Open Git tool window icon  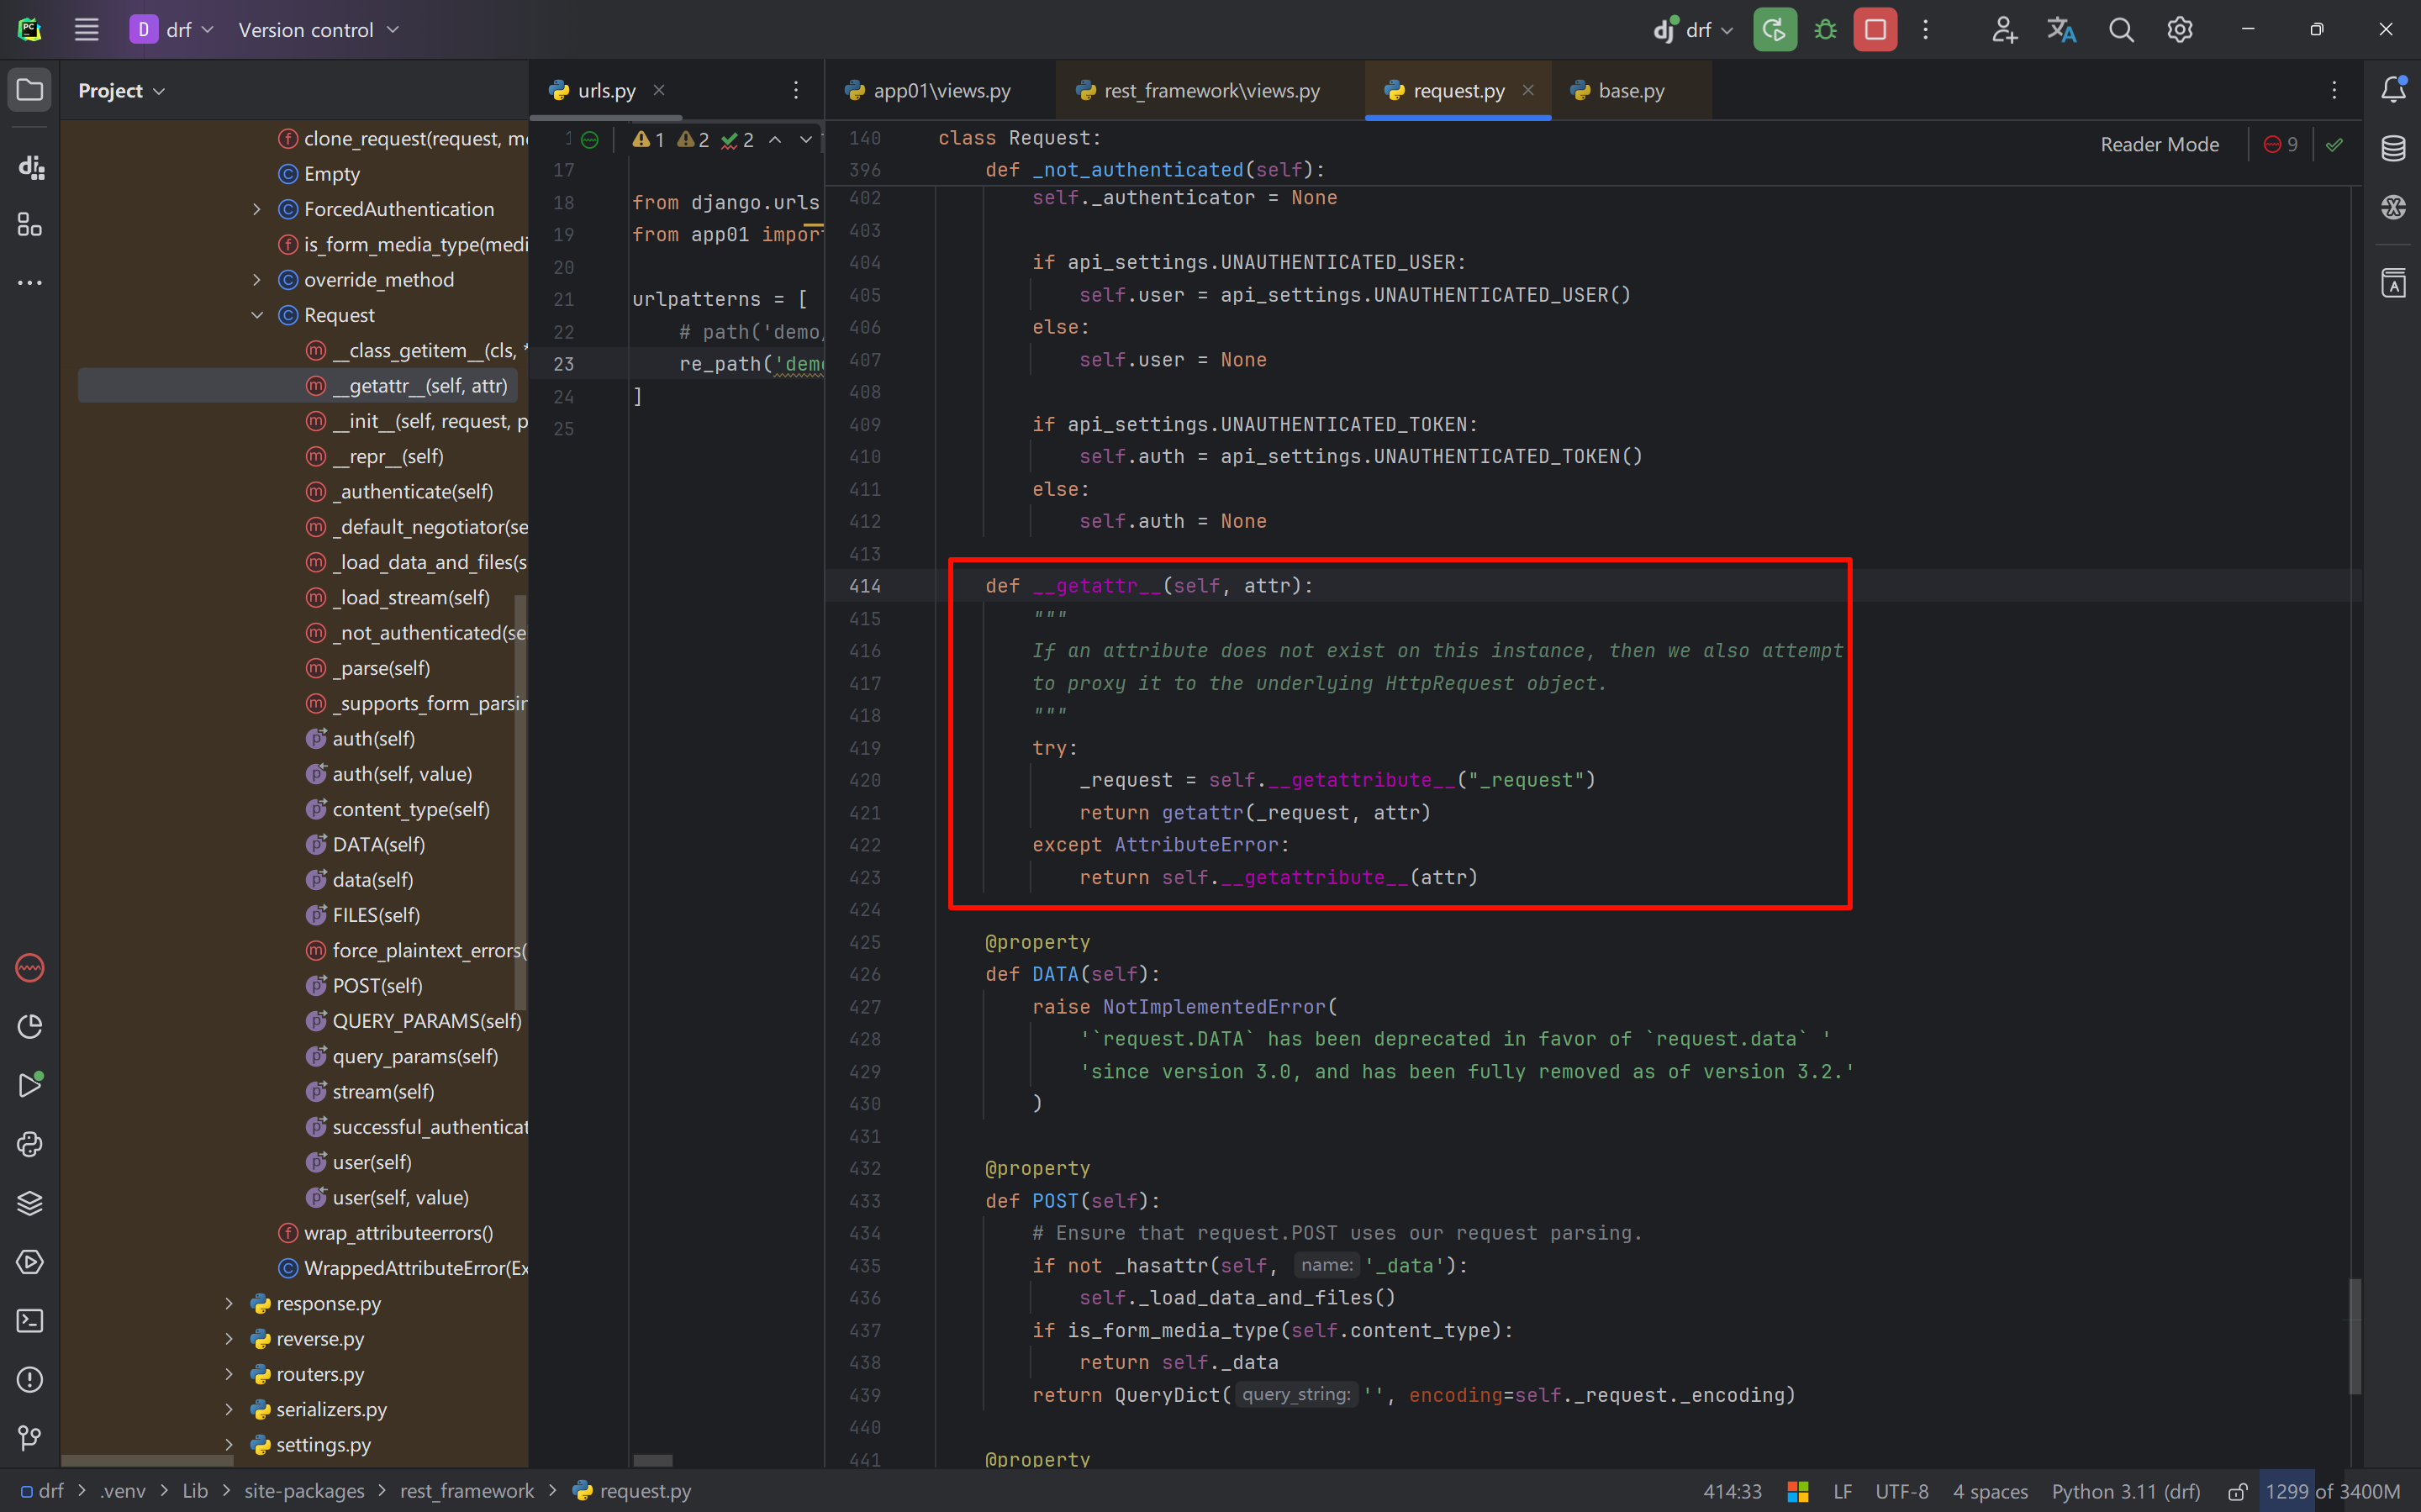tap(30, 1438)
